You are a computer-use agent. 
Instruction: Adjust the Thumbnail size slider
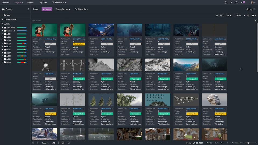[x=249, y=143]
